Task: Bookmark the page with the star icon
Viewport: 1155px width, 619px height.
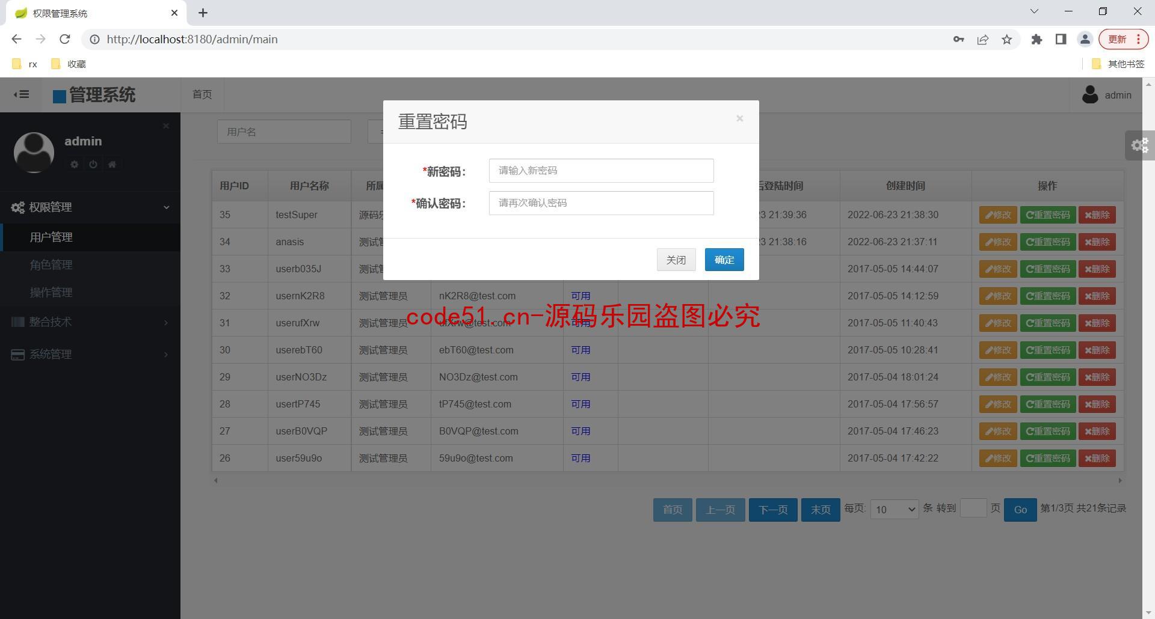Action: pyautogui.click(x=1007, y=40)
